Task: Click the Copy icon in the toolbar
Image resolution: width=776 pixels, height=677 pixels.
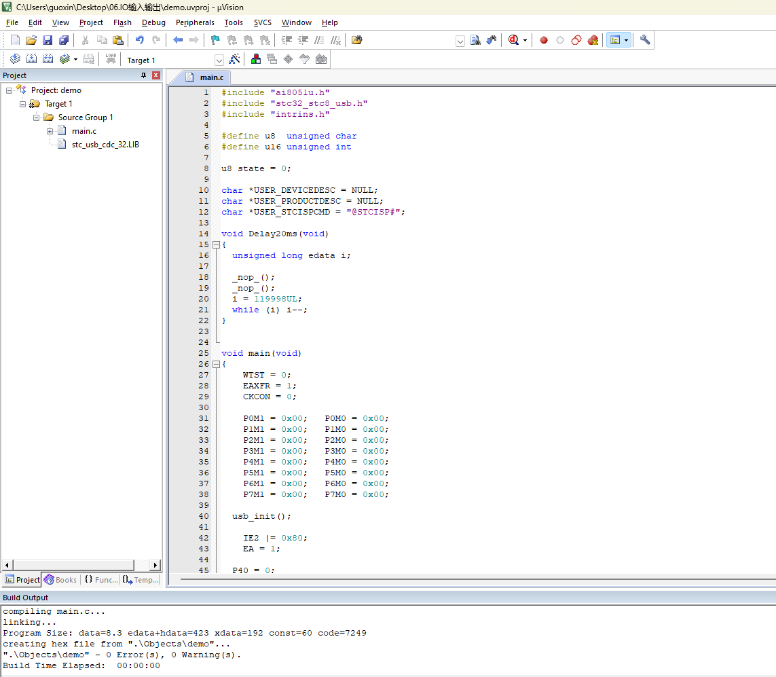Action: point(101,40)
